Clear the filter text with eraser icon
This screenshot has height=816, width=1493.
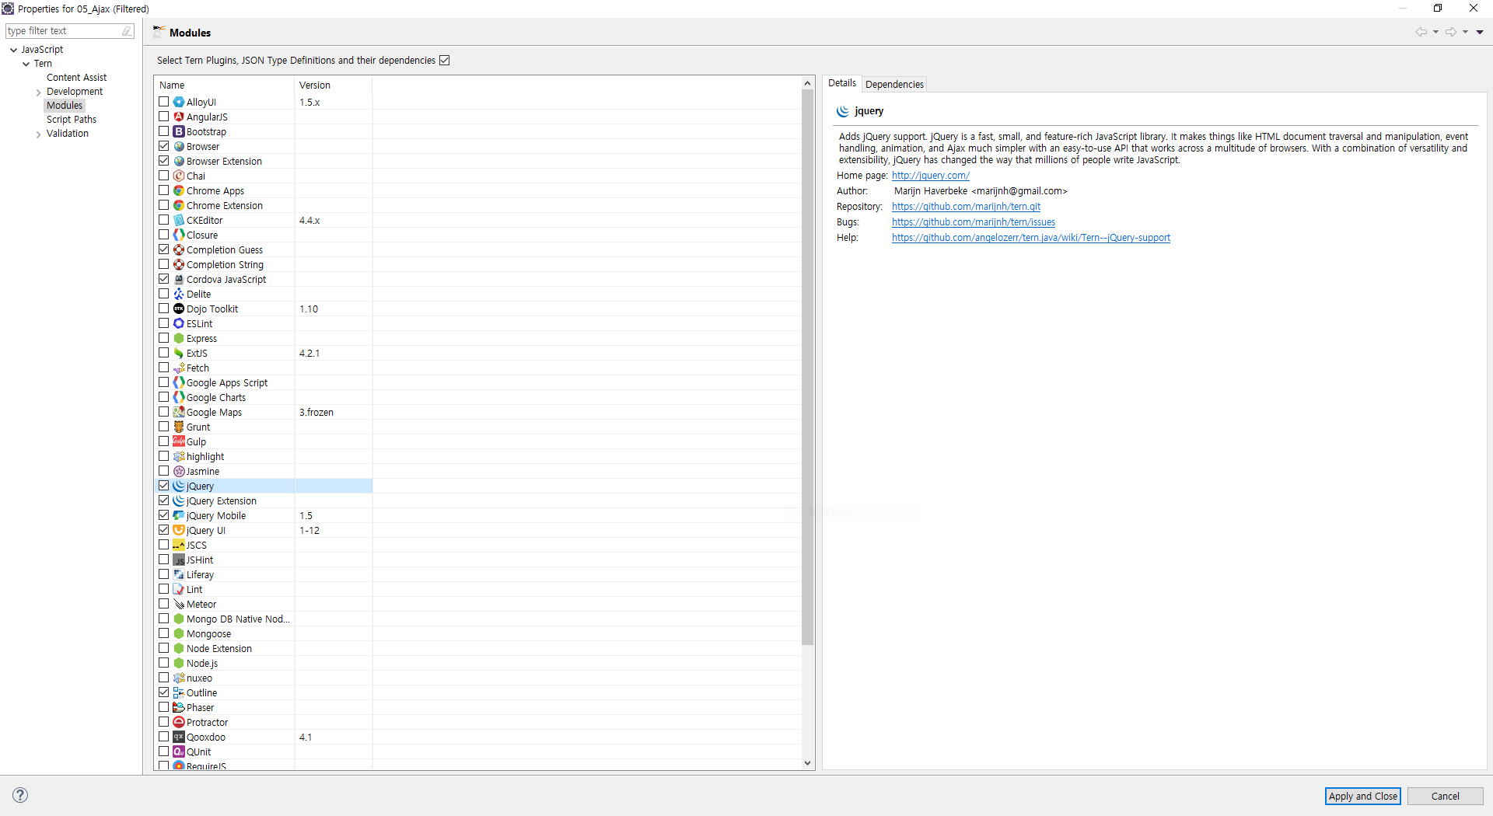127,31
